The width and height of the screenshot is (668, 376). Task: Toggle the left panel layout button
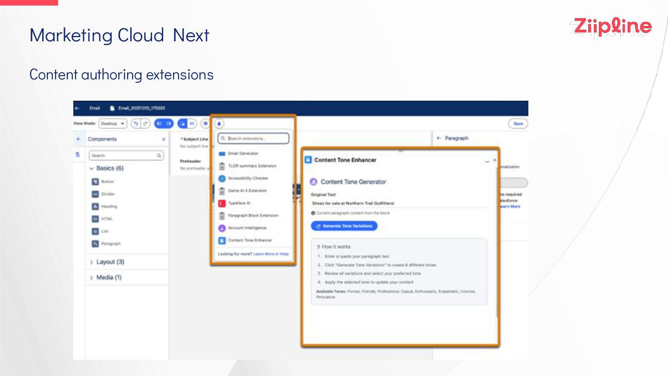click(x=159, y=124)
